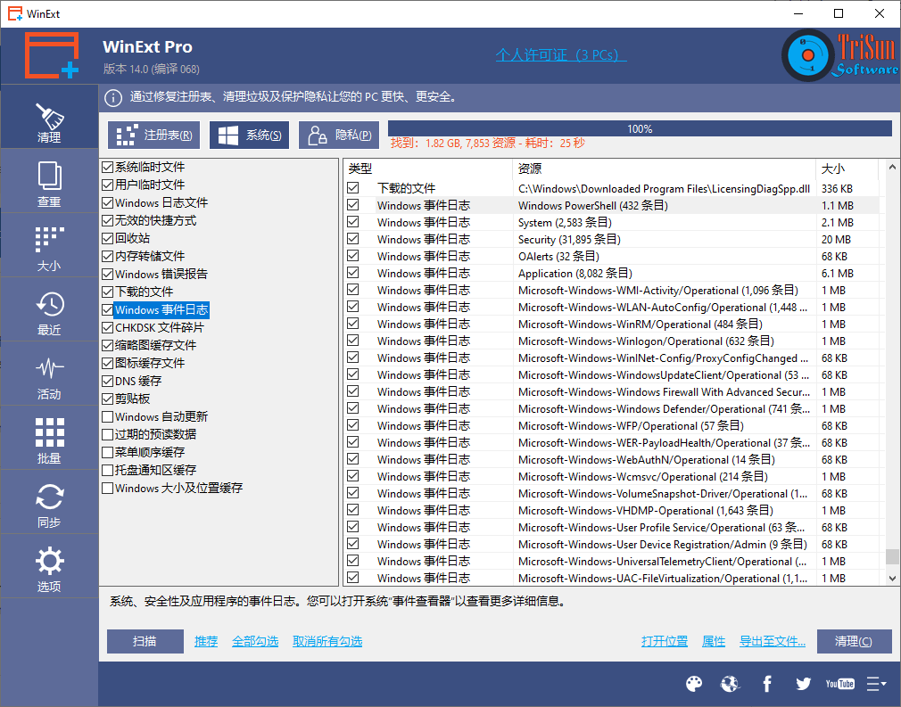
Task: Click the results list scroll down arrow
Action: (892, 579)
